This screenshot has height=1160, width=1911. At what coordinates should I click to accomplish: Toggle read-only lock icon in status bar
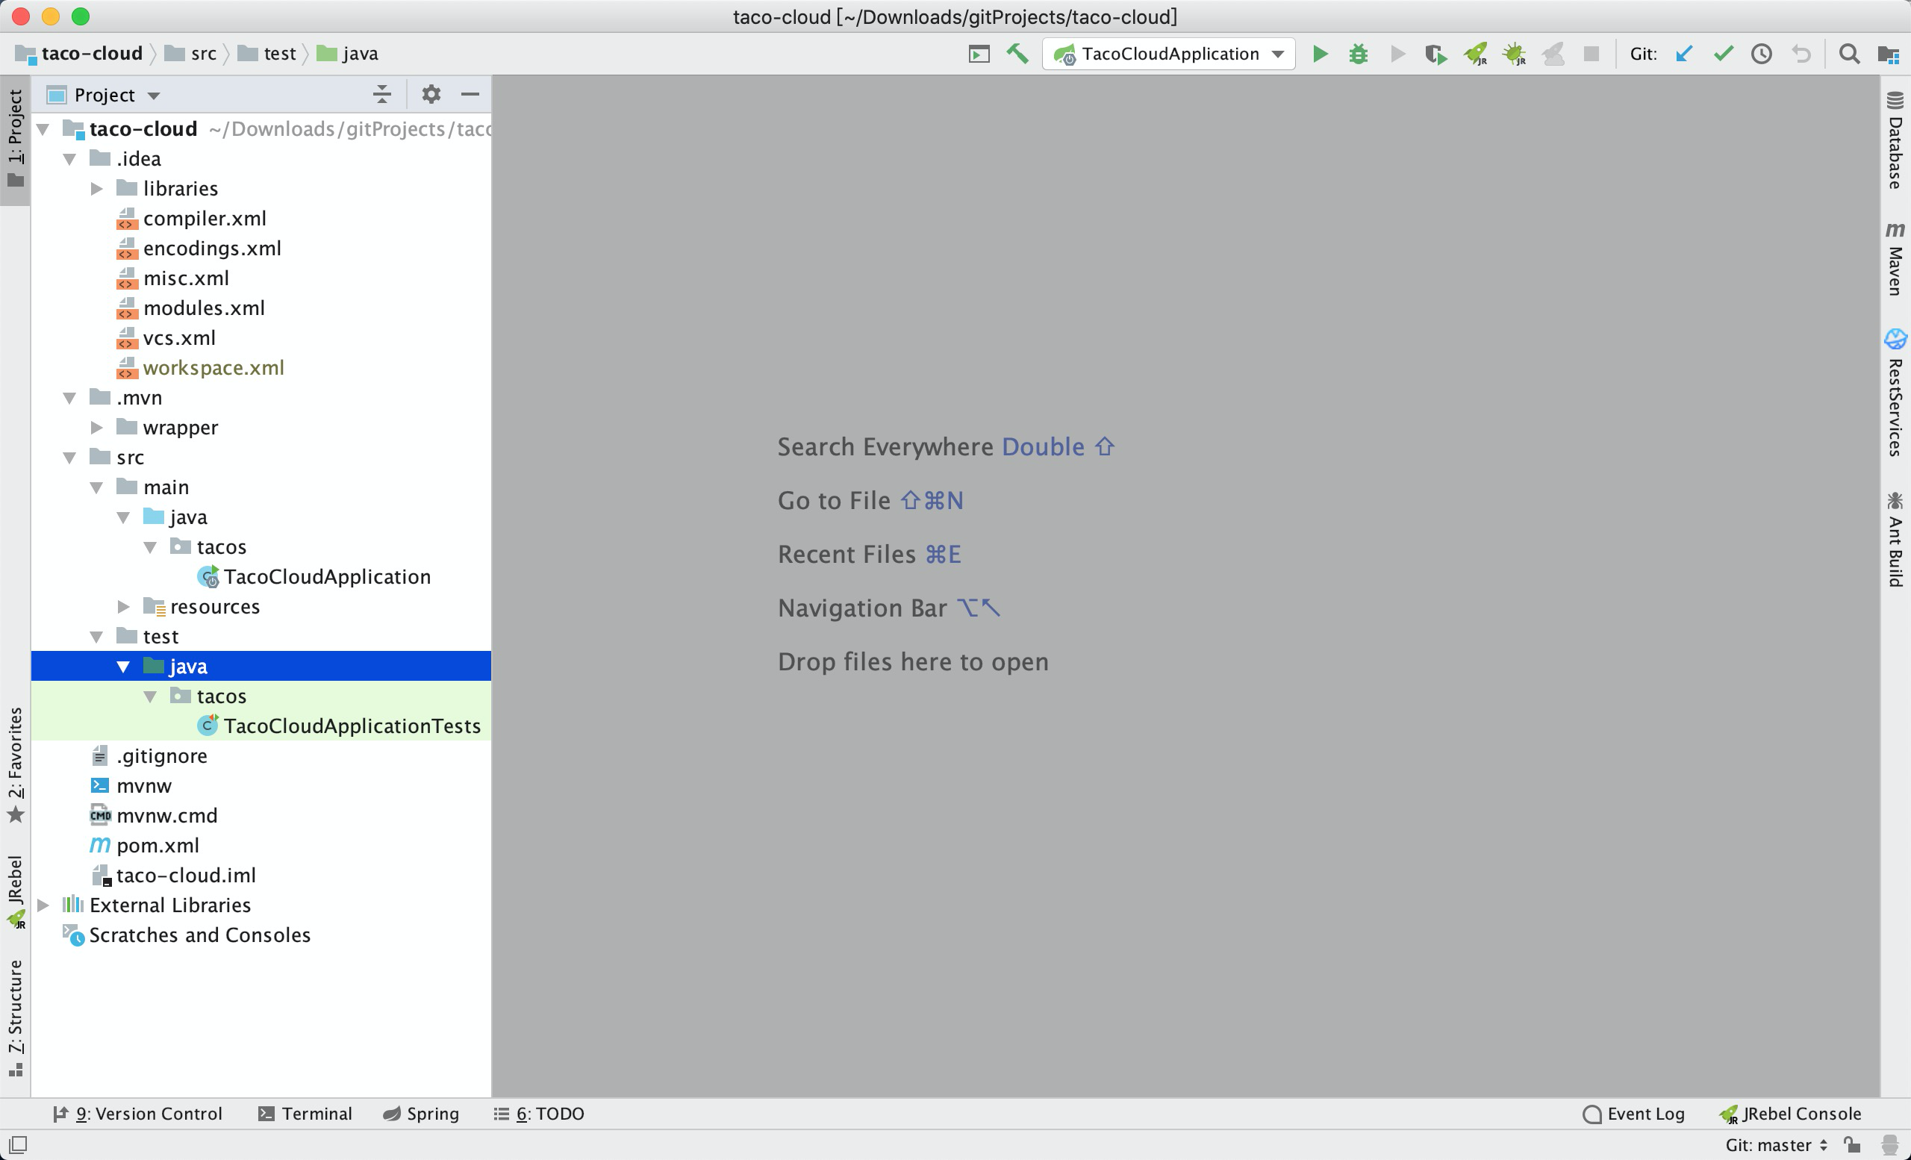pos(1853,1144)
